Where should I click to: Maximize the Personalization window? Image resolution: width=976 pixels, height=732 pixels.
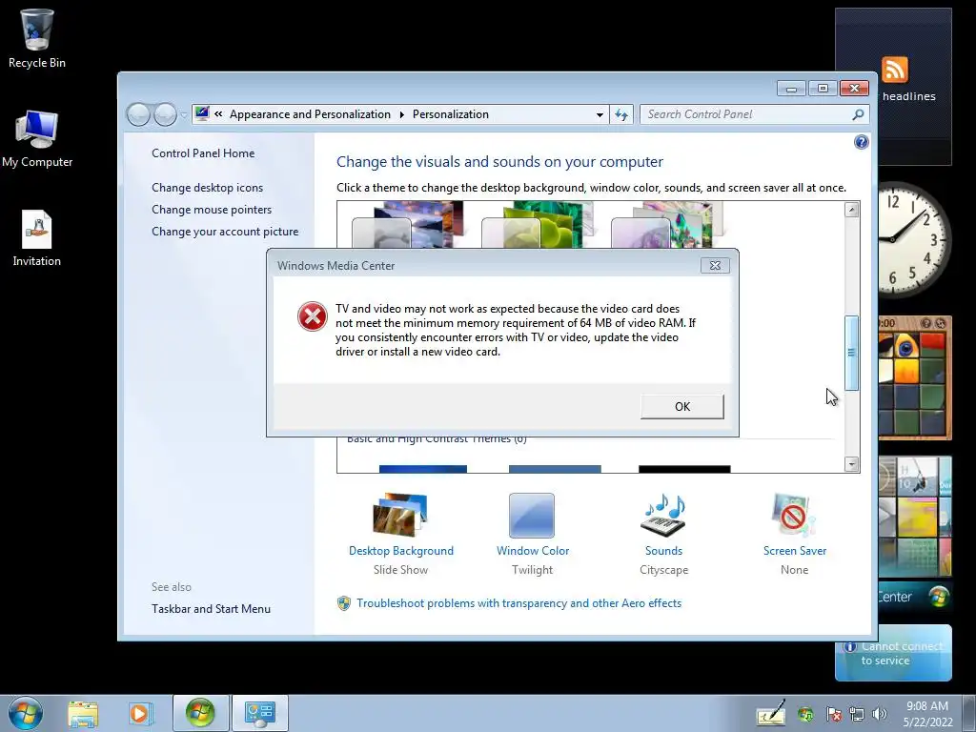(823, 89)
